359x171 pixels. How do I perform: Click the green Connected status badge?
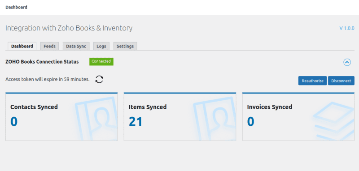click(101, 61)
